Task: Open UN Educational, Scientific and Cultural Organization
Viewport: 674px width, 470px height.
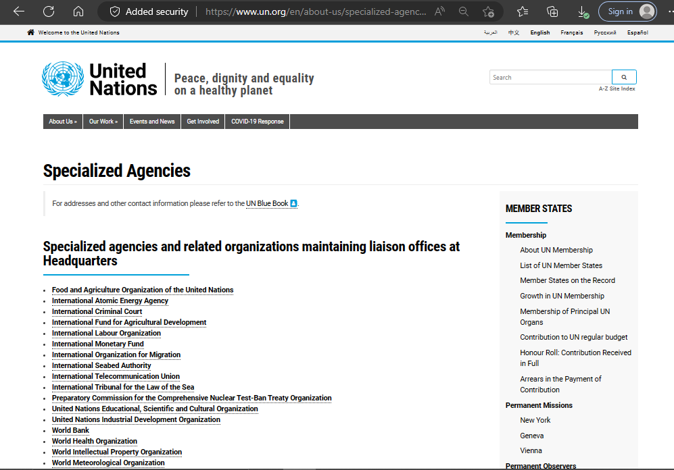Action: pos(155,409)
